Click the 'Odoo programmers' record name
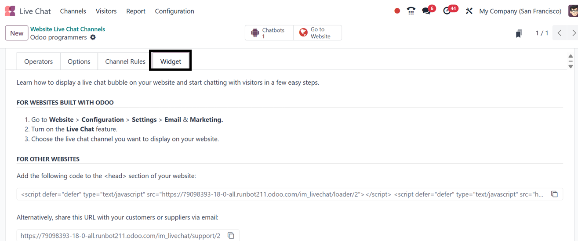578x241 pixels. (58, 37)
